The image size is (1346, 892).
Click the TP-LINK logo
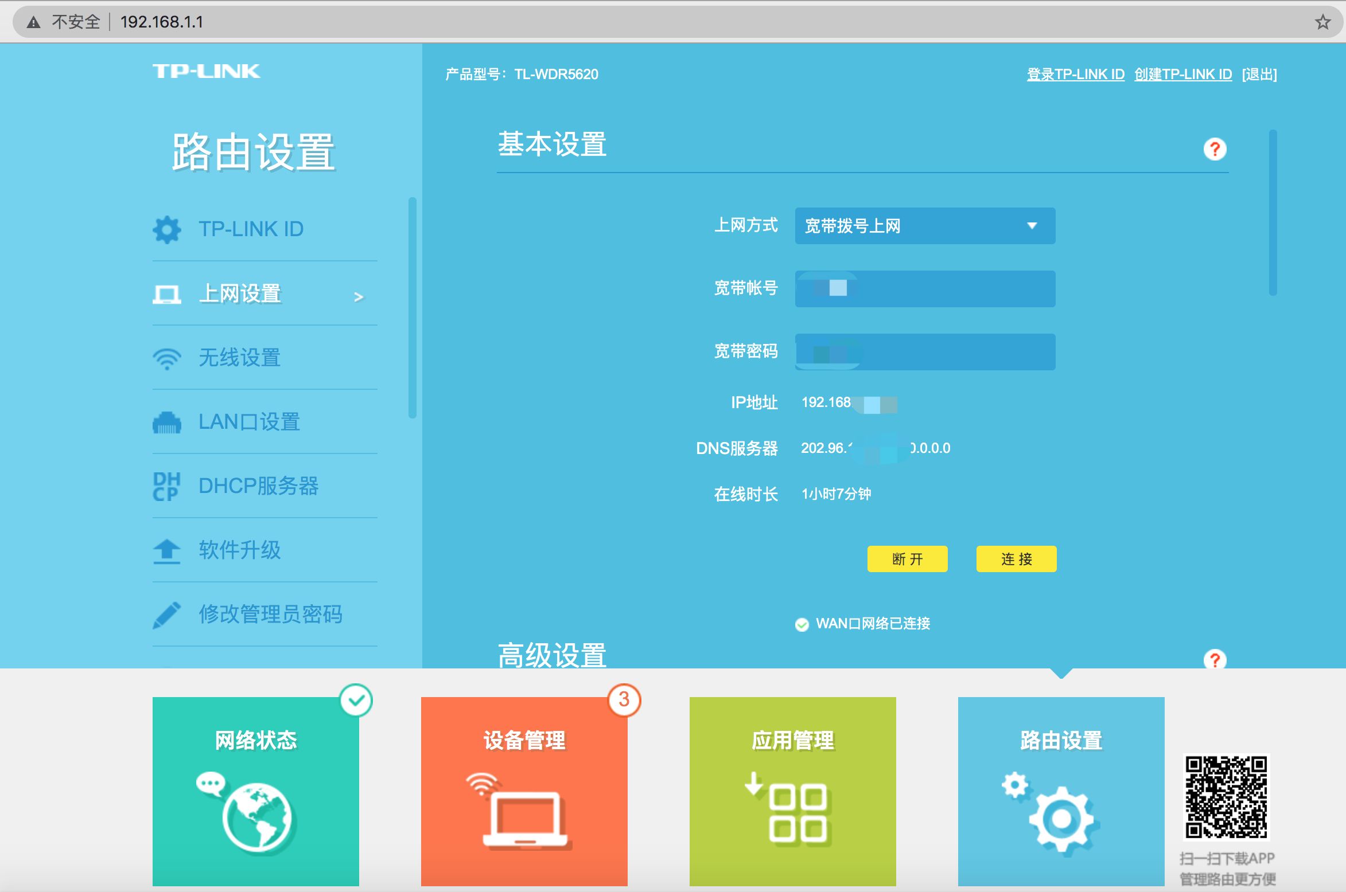(x=206, y=71)
